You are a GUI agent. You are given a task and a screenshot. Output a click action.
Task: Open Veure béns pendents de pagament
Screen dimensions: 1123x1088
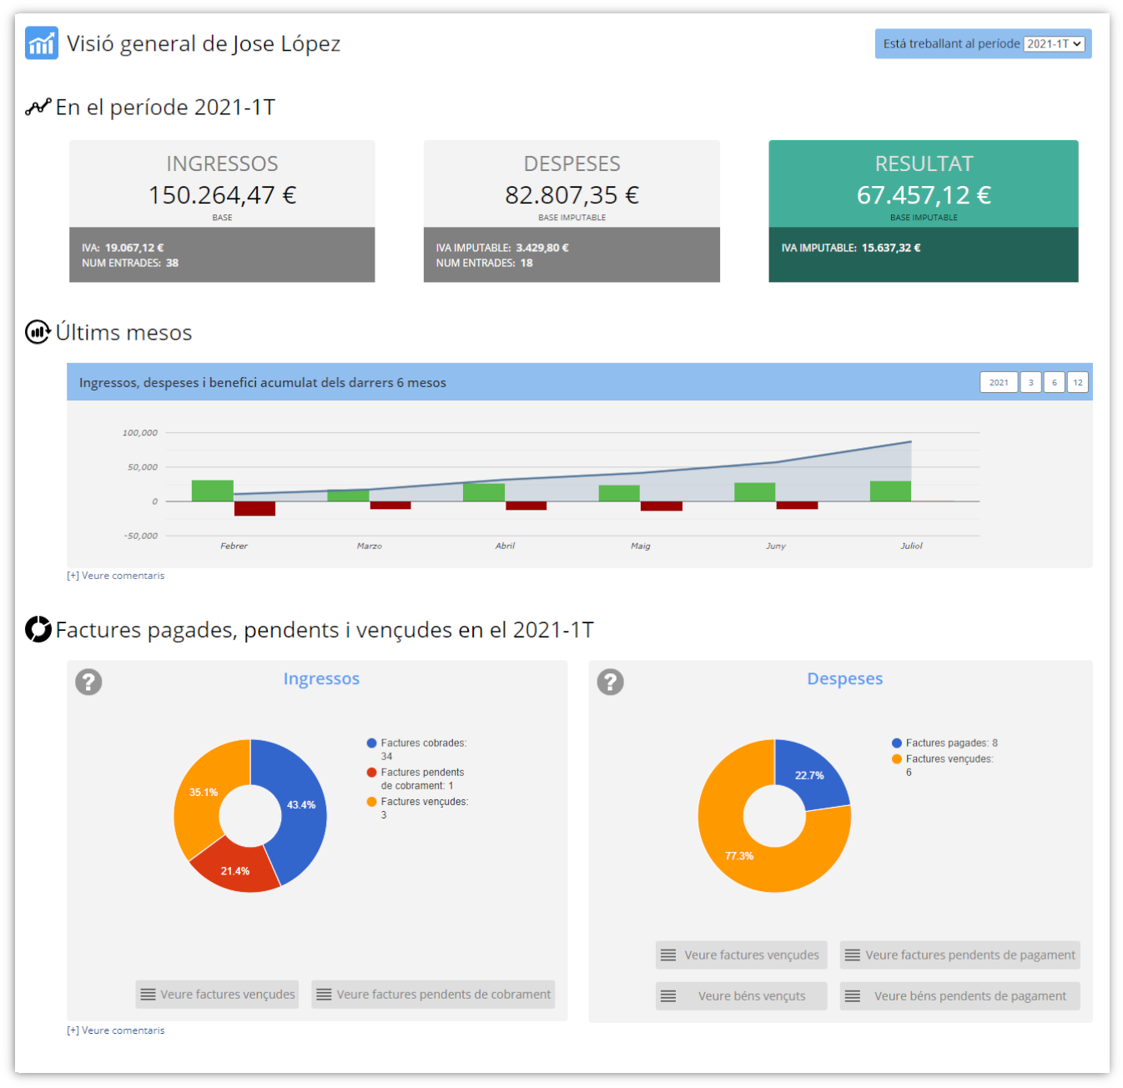[960, 996]
